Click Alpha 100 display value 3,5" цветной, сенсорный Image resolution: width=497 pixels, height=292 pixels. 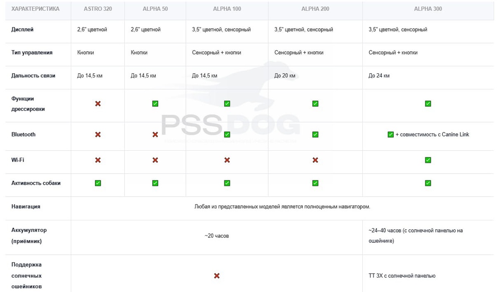(221, 30)
